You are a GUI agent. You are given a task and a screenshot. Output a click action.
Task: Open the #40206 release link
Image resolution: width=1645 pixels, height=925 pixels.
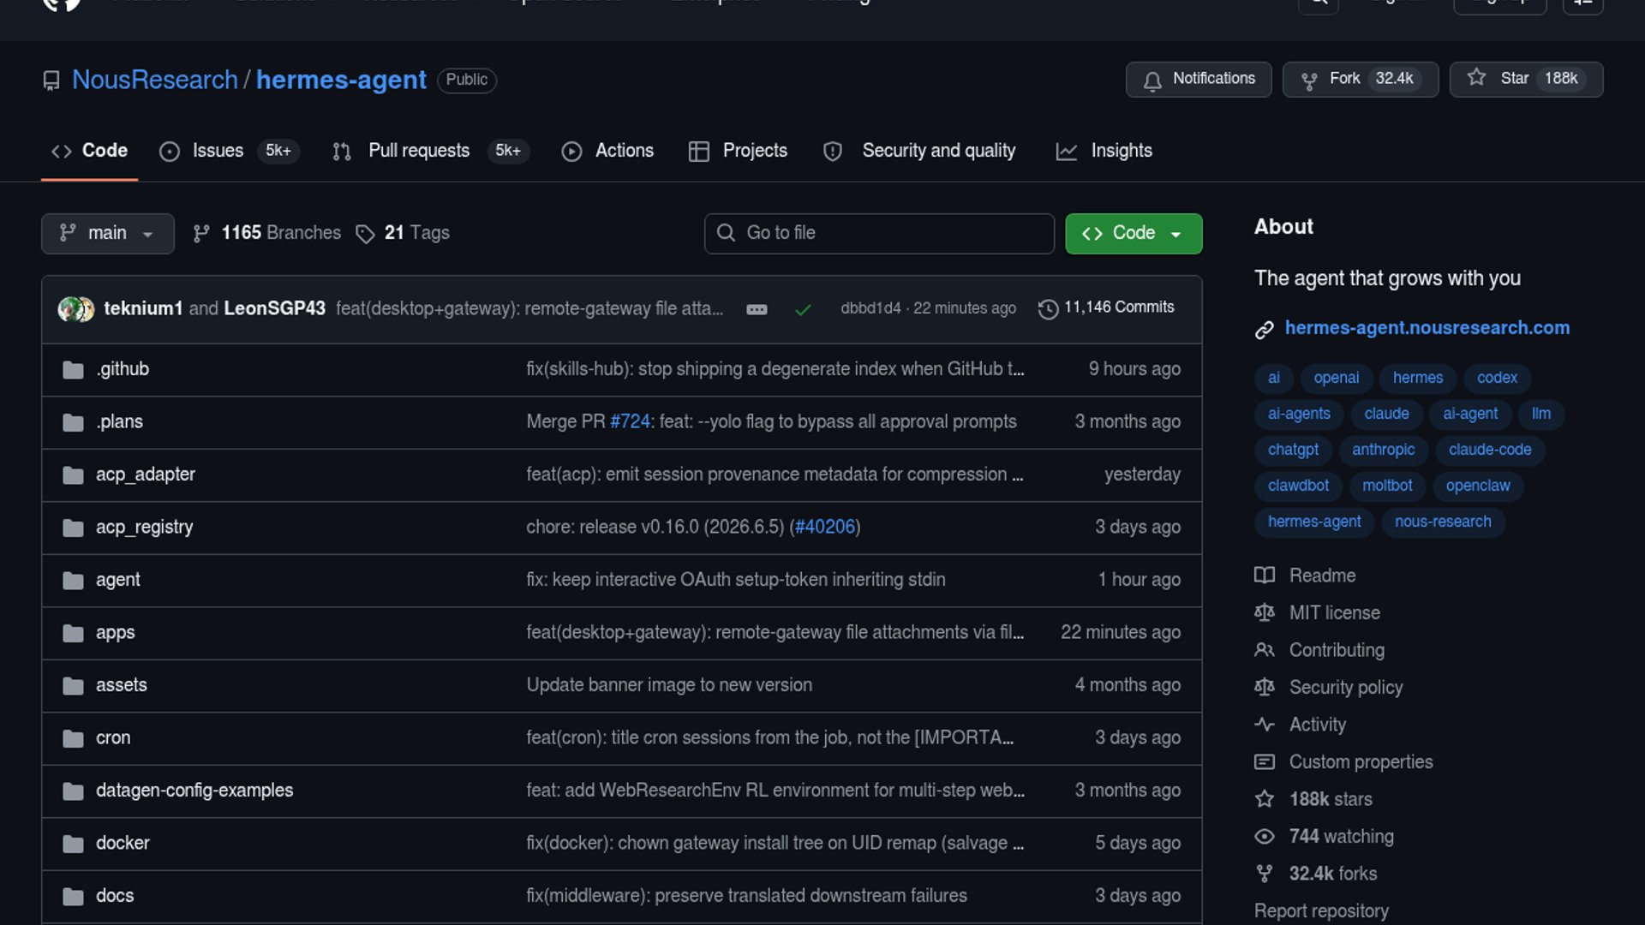coord(825,528)
